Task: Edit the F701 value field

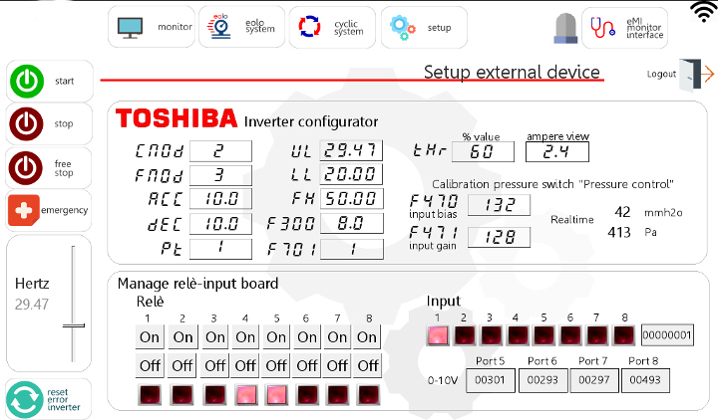Action: pyautogui.click(x=351, y=249)
